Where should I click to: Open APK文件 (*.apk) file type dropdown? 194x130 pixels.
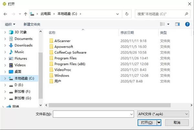tap(163, 114)
